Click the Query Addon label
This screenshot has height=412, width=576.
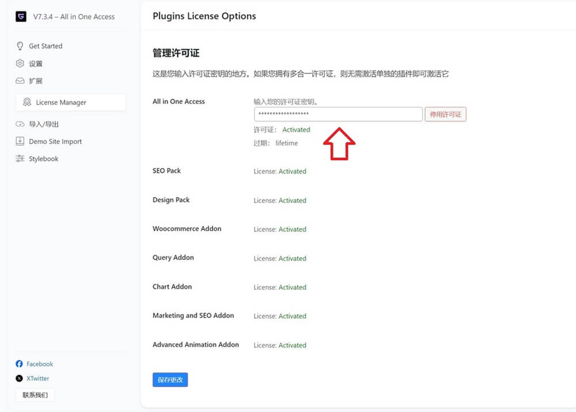point(173,258)
